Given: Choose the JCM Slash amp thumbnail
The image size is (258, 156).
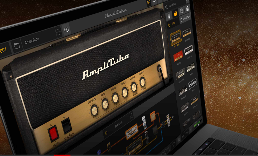Looking at the screenshot, I should tap(195, 100).
